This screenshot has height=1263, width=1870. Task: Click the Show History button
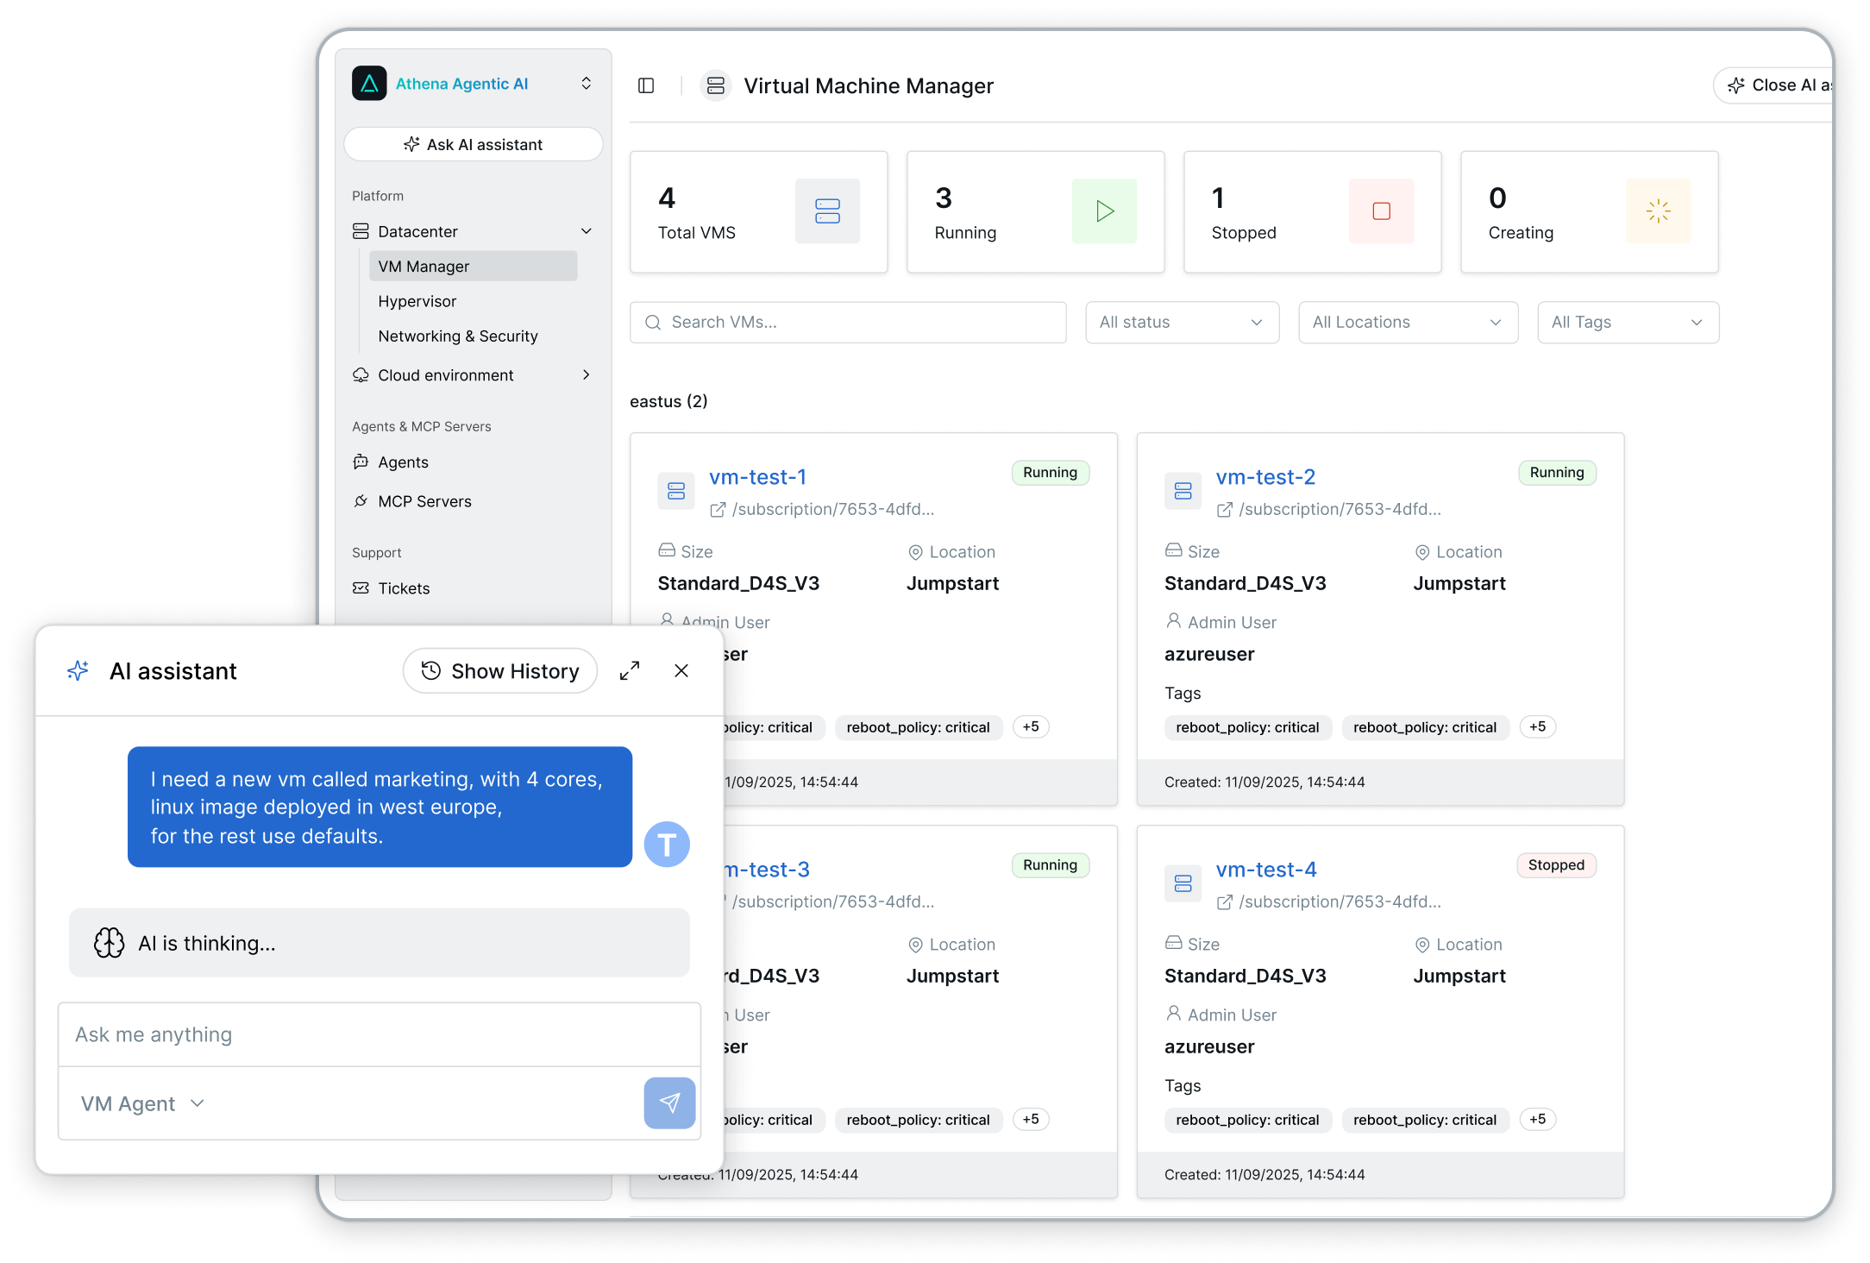point(500,670)
